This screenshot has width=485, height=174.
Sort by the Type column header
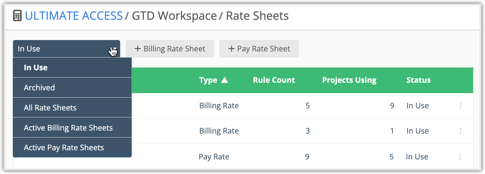(208, 80)
